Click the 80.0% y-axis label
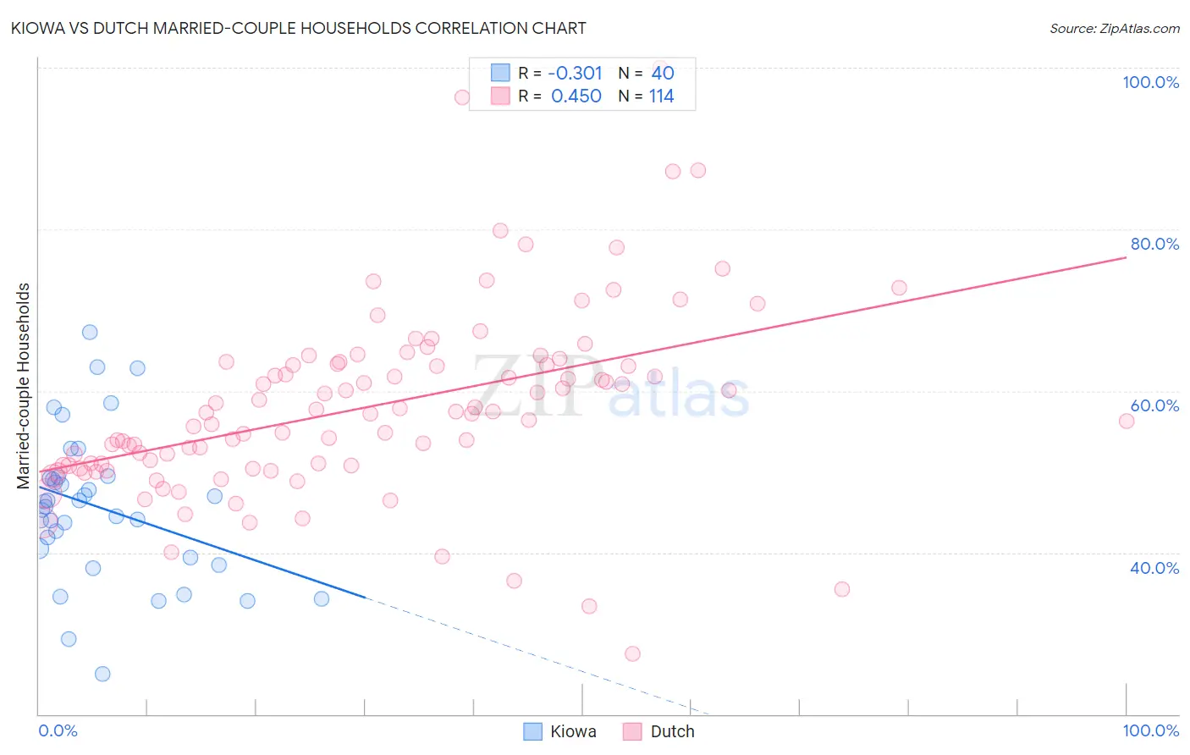This screenshot has width=1190, height=755. coord(1154,244)
